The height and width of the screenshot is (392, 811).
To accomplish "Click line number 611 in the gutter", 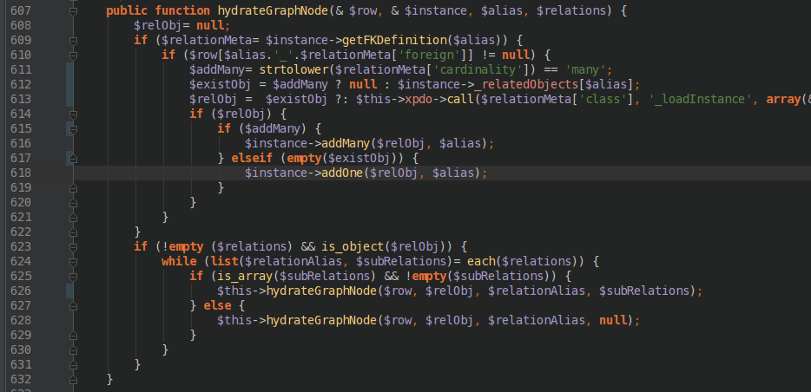I will [21, 69].
